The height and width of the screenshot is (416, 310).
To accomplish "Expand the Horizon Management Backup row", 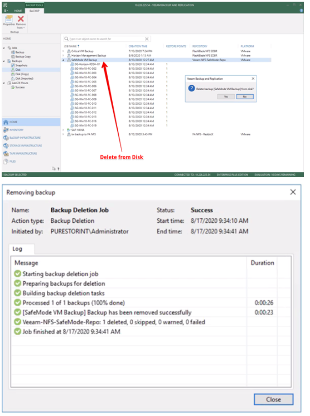I will coord(64,56).
